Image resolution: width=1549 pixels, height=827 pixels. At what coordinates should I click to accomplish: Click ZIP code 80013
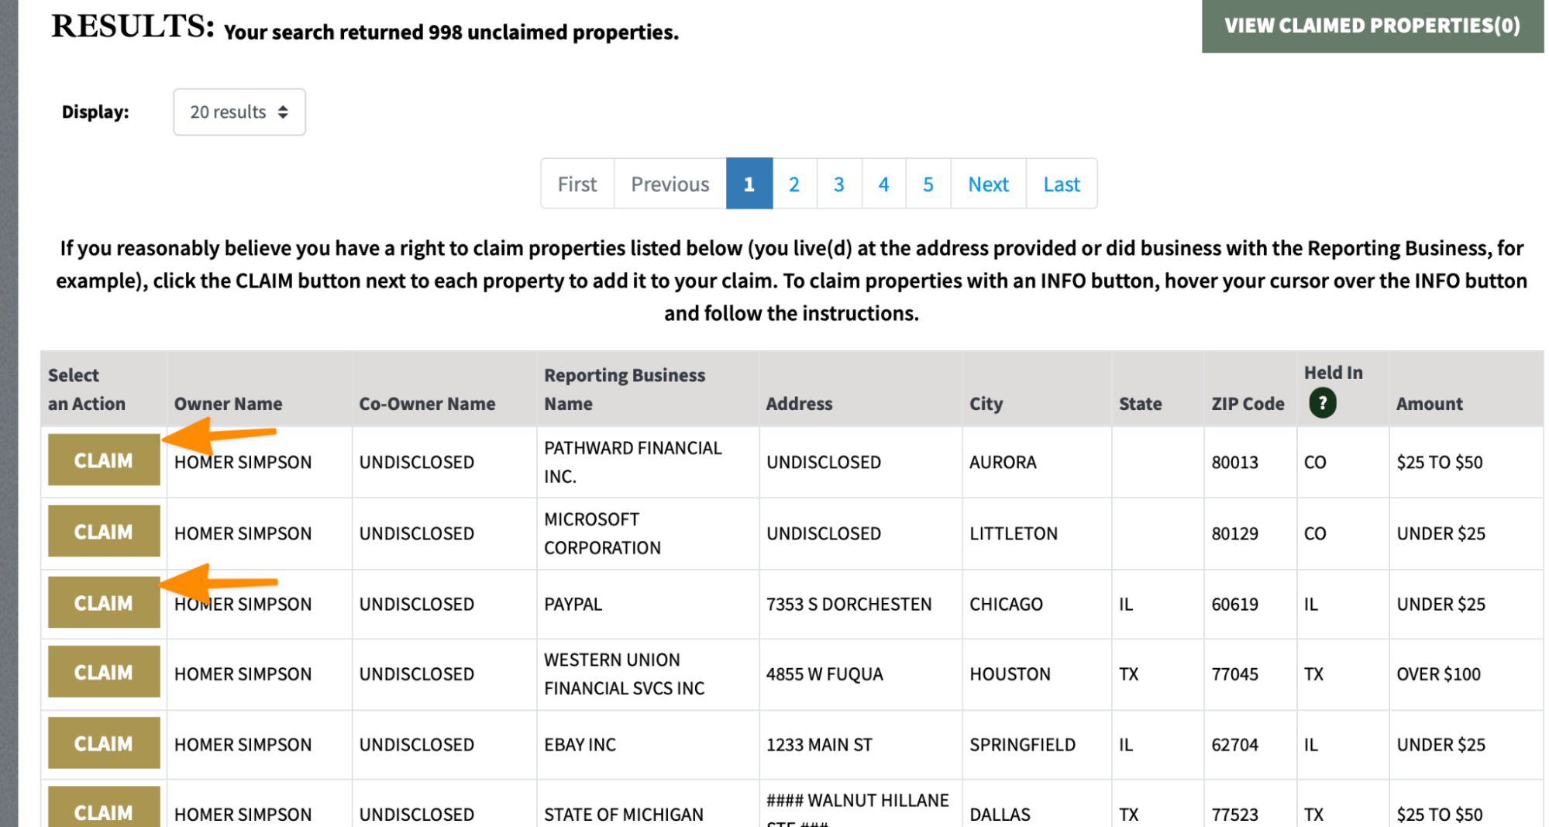click(x=1234, y=463)
